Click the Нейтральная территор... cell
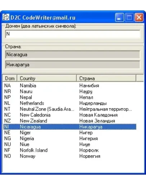 [x=106, y=109]
